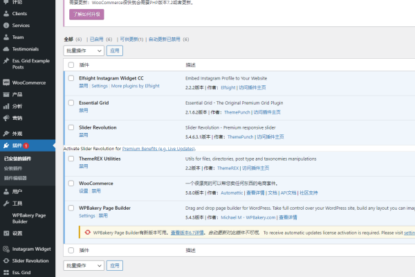Open the bottom 批量操作 bulk actions dropdown
Screen dimensions: 415x277
[x=83, y=265]
